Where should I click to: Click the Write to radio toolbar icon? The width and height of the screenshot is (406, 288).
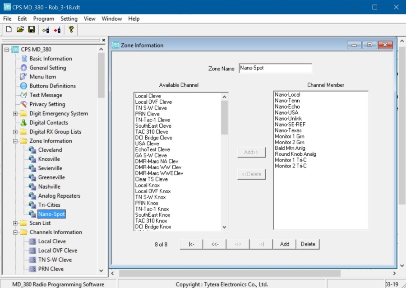[x=57, y=30]
